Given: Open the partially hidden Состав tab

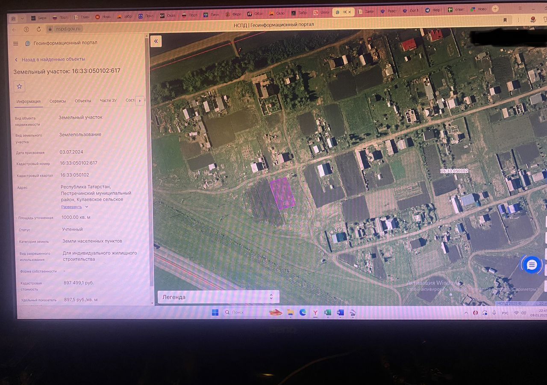Looking at the screenshot, I should (130, 101).
